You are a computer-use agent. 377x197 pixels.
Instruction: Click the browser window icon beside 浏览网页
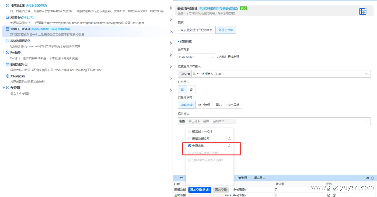click(8, 17)
